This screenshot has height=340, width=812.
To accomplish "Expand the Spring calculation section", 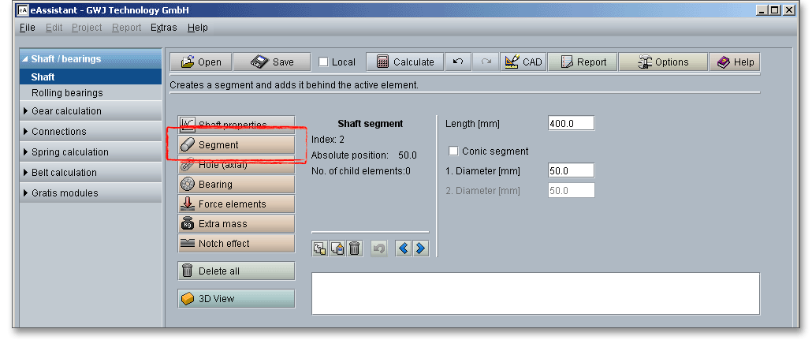I will click(69, 152).
